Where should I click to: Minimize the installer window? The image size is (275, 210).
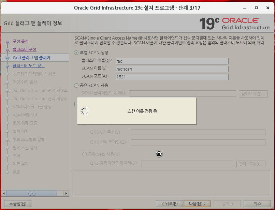245,8
